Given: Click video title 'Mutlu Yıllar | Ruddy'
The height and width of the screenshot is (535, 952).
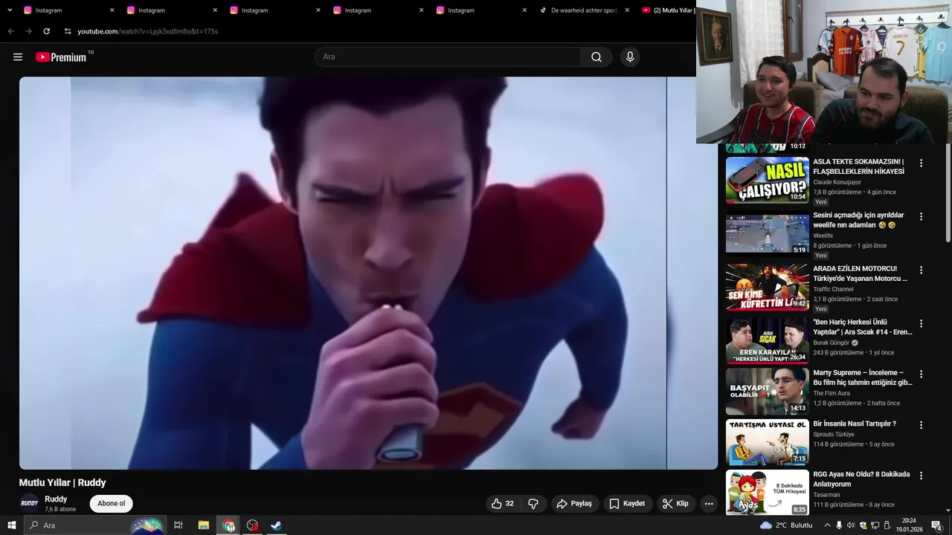Looking at the screenshot, I should click(62, 483).
